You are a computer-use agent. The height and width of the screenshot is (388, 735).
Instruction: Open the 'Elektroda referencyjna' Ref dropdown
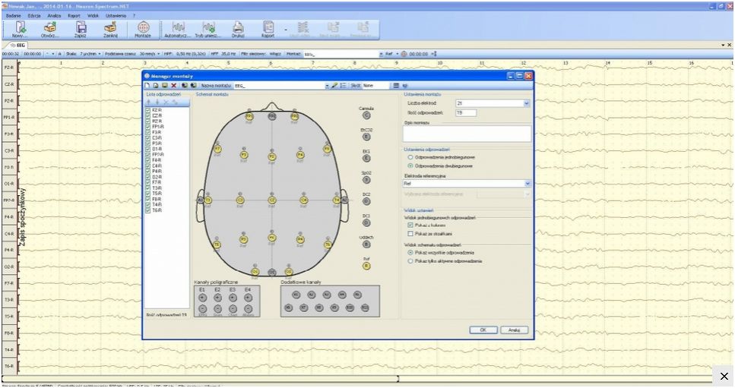[x=527, y=183]
